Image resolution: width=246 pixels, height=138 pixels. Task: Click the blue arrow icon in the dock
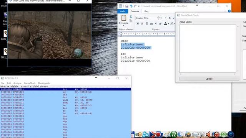pos(152,135)
